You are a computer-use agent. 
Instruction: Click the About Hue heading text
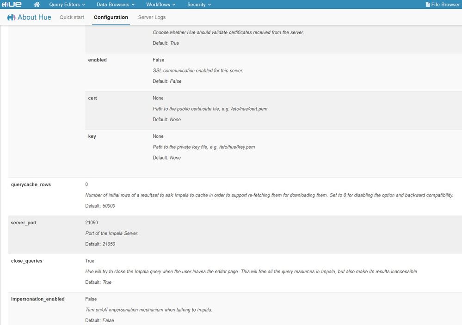[34, 18]
